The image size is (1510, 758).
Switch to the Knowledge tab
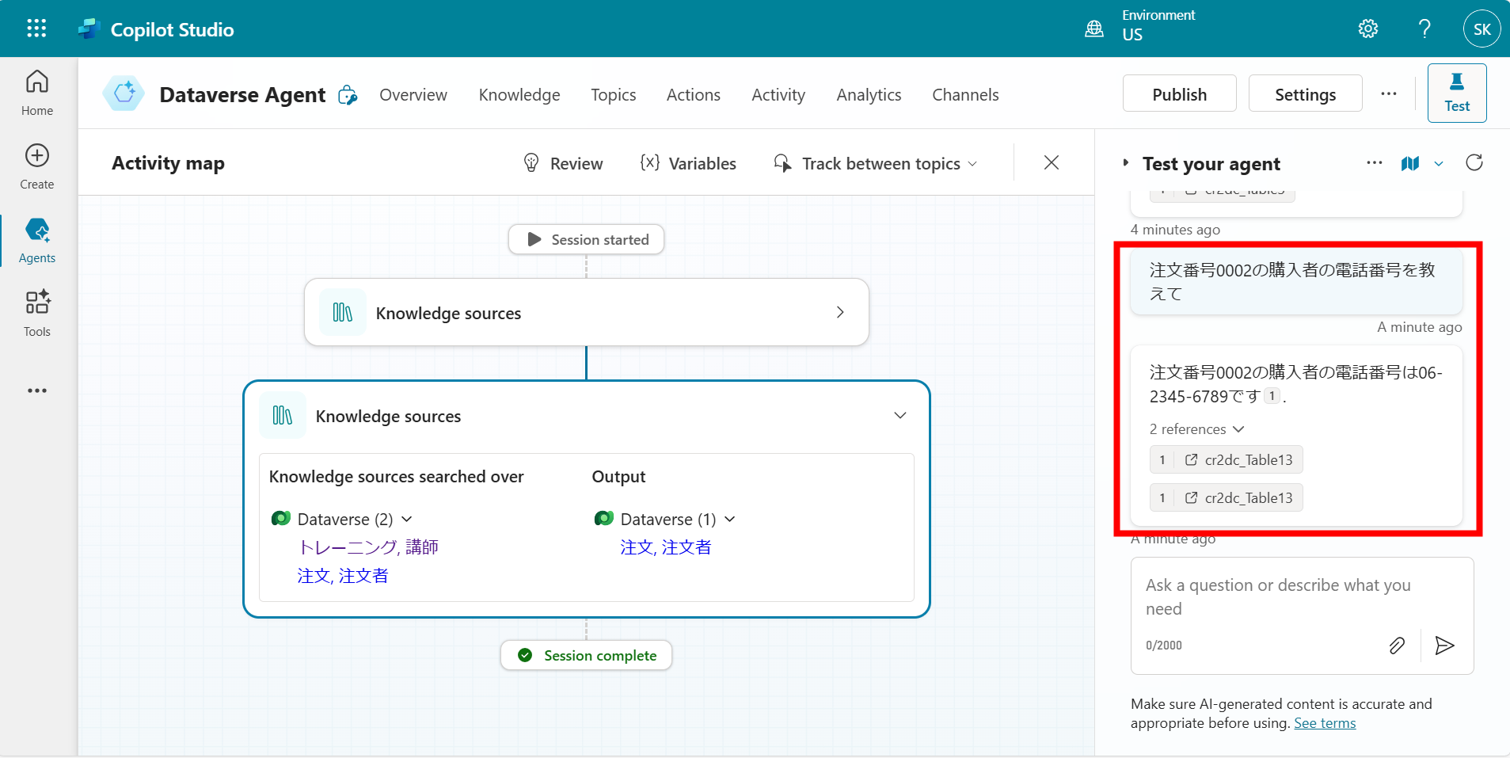[x=519, y=94]
